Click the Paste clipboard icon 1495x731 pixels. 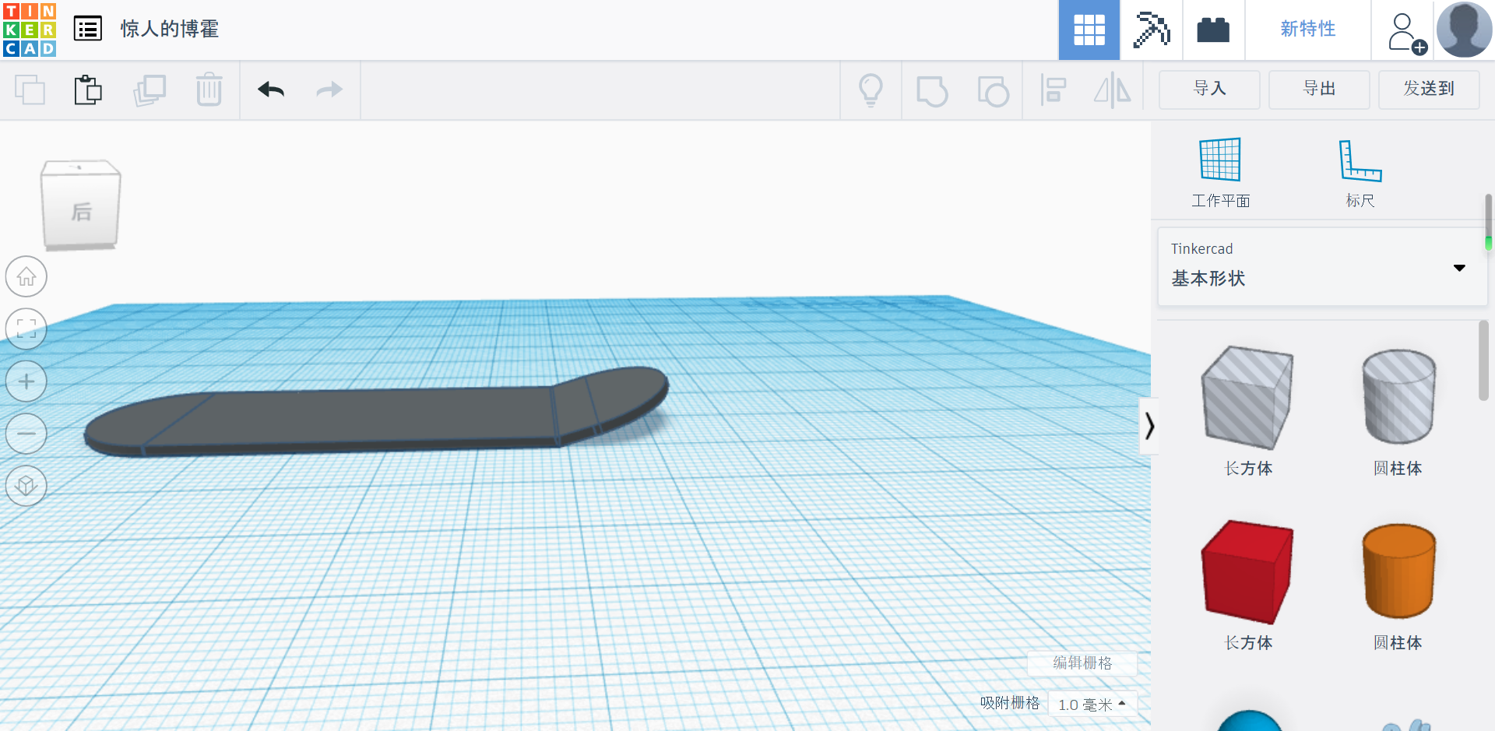tap(88, 90)
